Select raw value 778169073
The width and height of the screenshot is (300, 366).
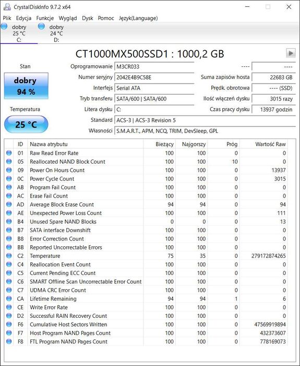click(273, 341)
